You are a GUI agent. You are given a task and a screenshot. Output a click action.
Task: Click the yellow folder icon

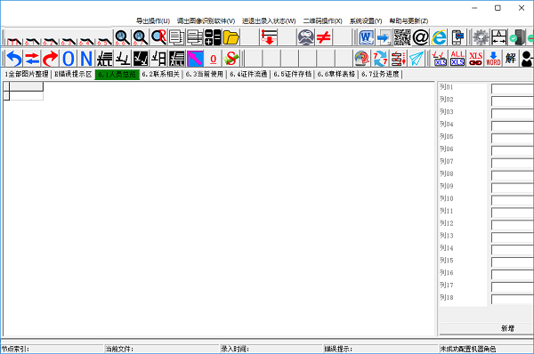pyautogui.click(x=231, y=37)
